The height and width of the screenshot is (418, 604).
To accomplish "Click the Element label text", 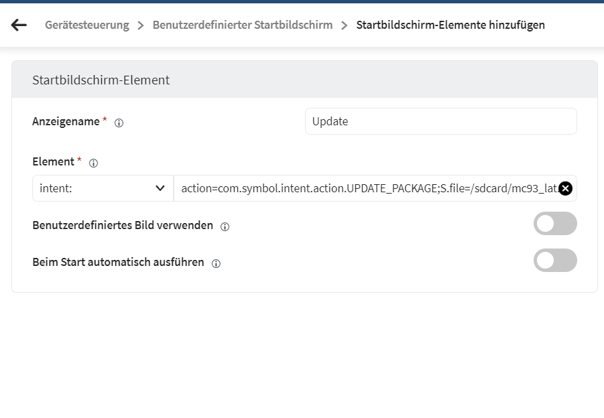I will (x=53, y=161).
